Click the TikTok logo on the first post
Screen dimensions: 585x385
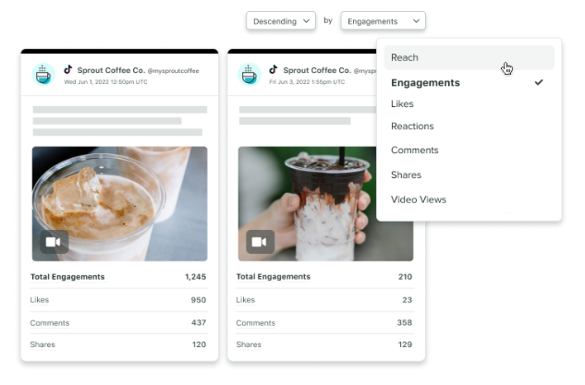(67, 69)
